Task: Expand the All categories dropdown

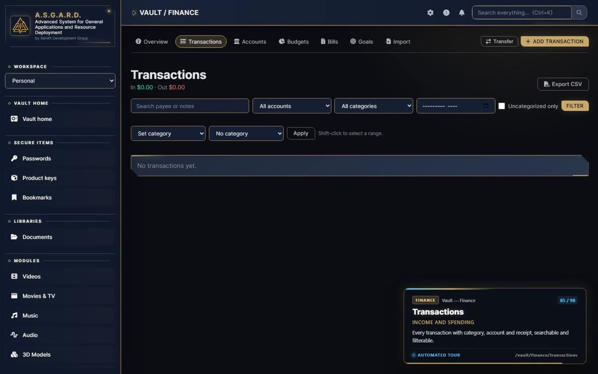Action: pyautogui.click(x=374, y=106)
